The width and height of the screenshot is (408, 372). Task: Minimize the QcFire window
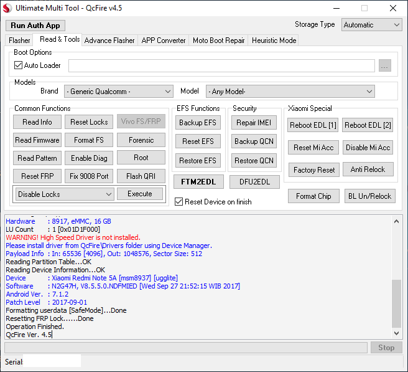click(336, 8)
